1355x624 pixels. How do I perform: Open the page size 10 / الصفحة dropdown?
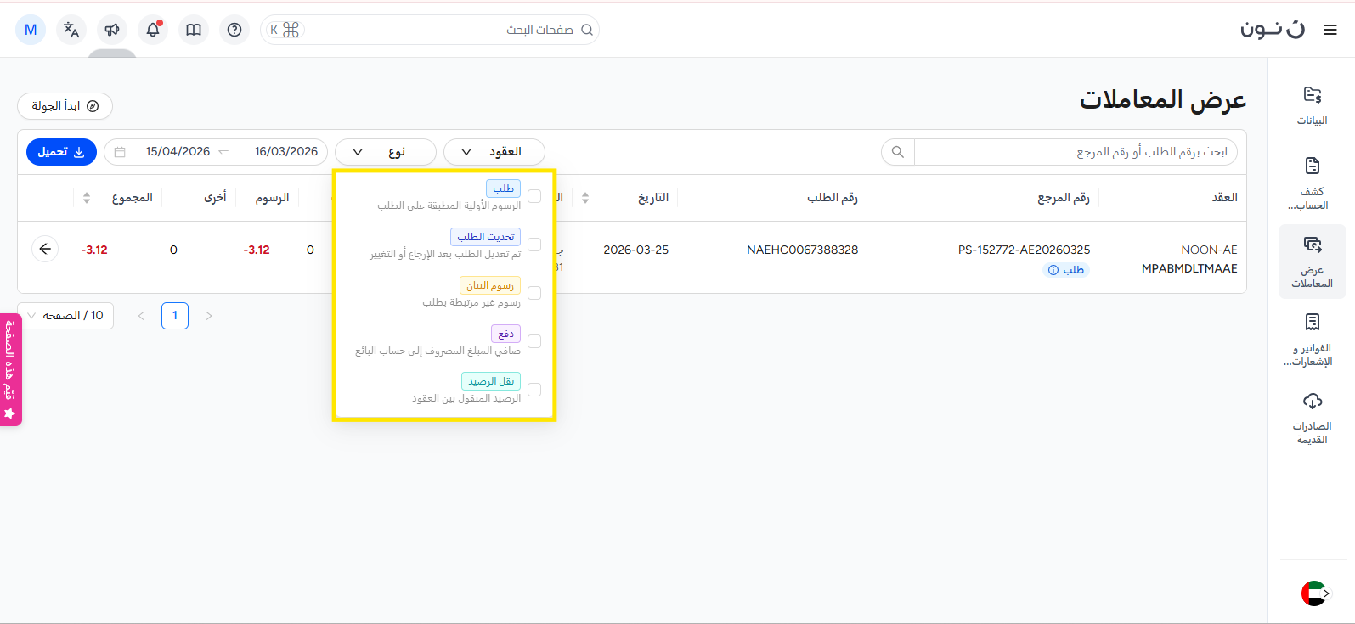[x=65, y=316]
